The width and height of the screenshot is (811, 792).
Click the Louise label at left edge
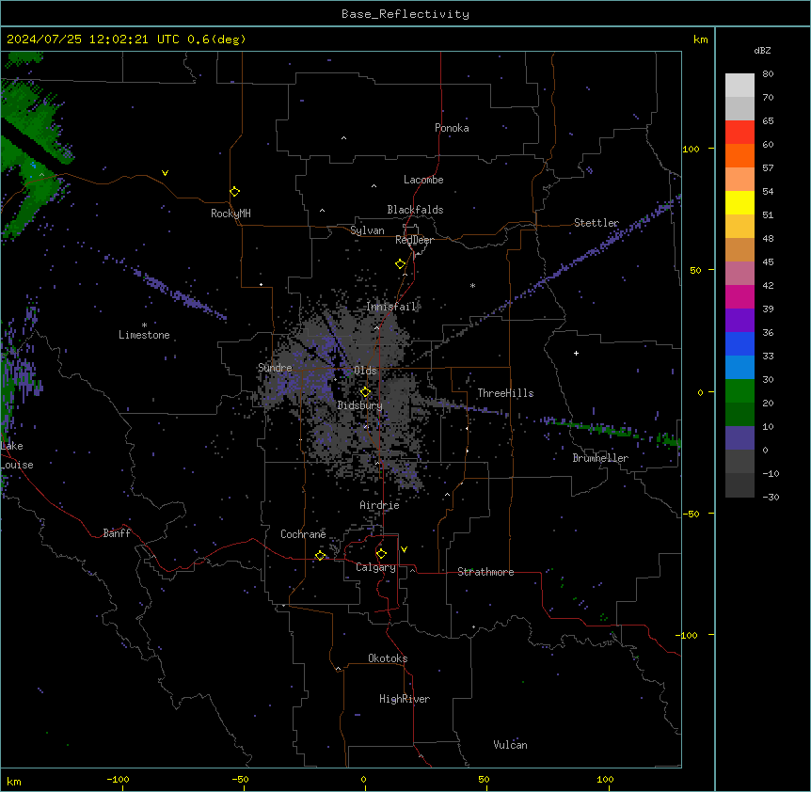pos(17,465)
